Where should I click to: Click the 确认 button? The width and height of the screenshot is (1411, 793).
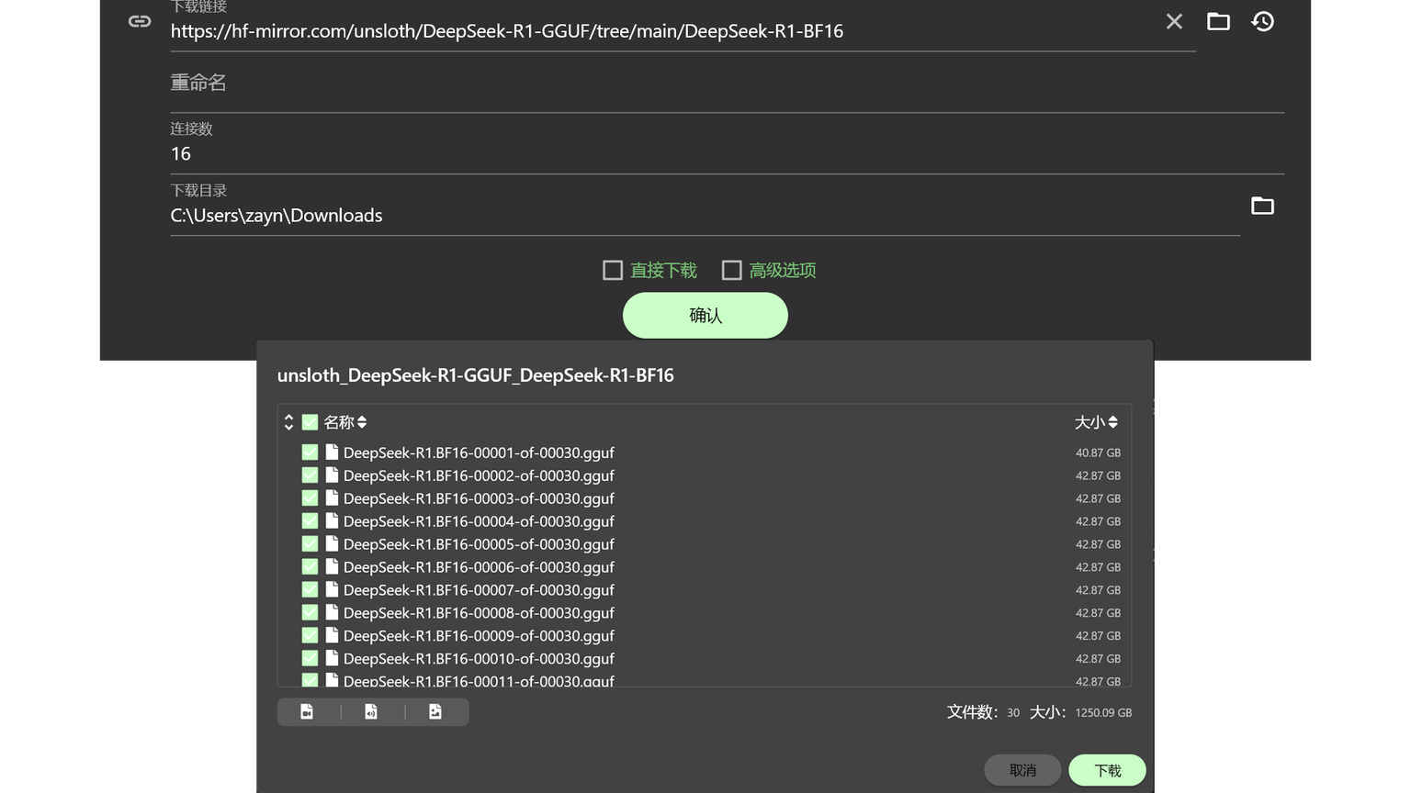click(x=705, y=316)
